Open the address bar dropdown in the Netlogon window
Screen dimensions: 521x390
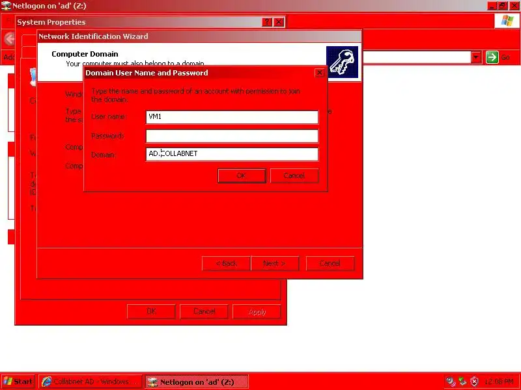[x=476, y=57]
